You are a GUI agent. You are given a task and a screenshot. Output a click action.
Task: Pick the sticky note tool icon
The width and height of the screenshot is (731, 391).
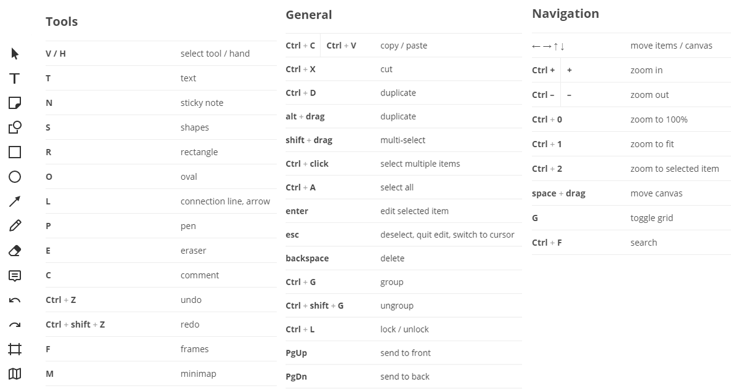15,103
